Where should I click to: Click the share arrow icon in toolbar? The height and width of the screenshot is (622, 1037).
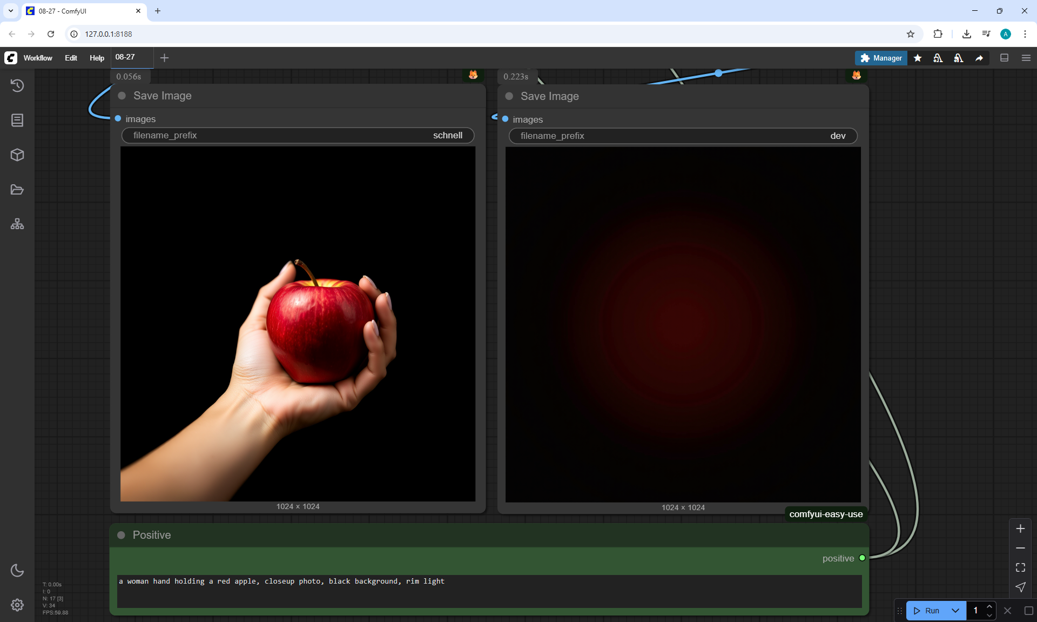[979, 58]
